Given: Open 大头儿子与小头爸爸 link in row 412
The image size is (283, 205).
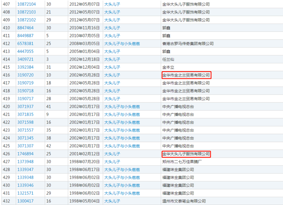Looking at the screenshot, I should click(x=122, y=44).
